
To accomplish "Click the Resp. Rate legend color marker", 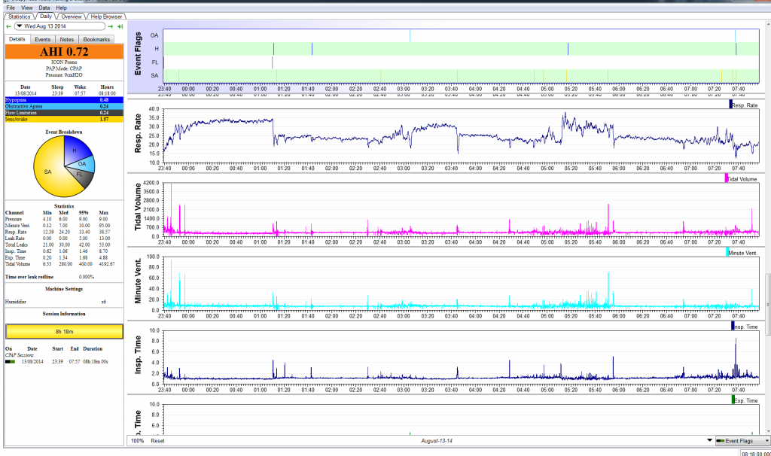I will (x=730, y=105).
